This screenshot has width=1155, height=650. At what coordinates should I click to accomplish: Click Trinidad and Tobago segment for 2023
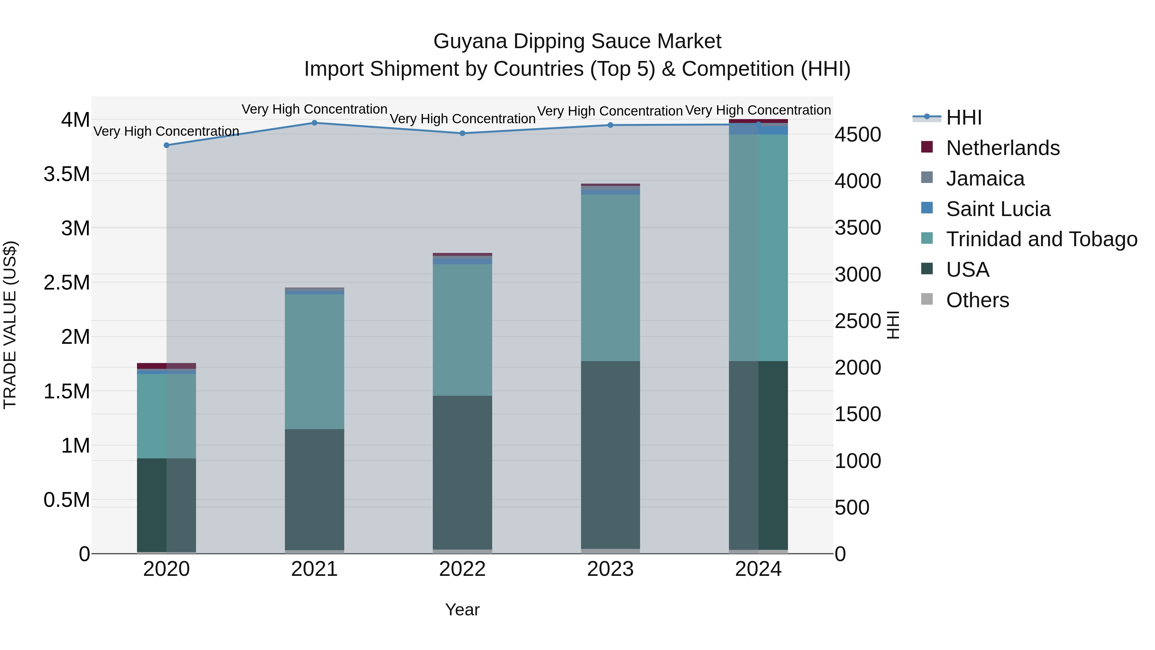[x=610, y=278]
